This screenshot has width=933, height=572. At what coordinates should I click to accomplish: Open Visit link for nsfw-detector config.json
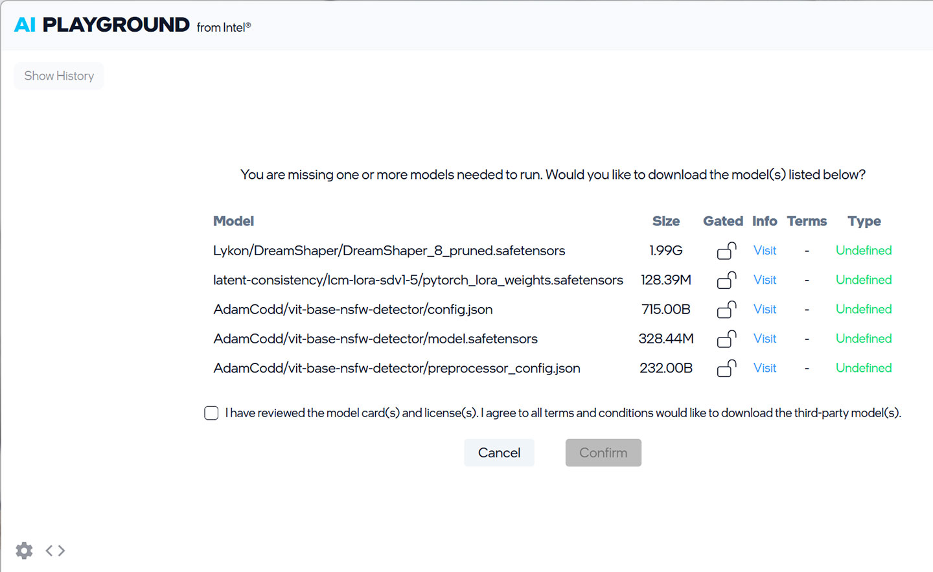765,310
